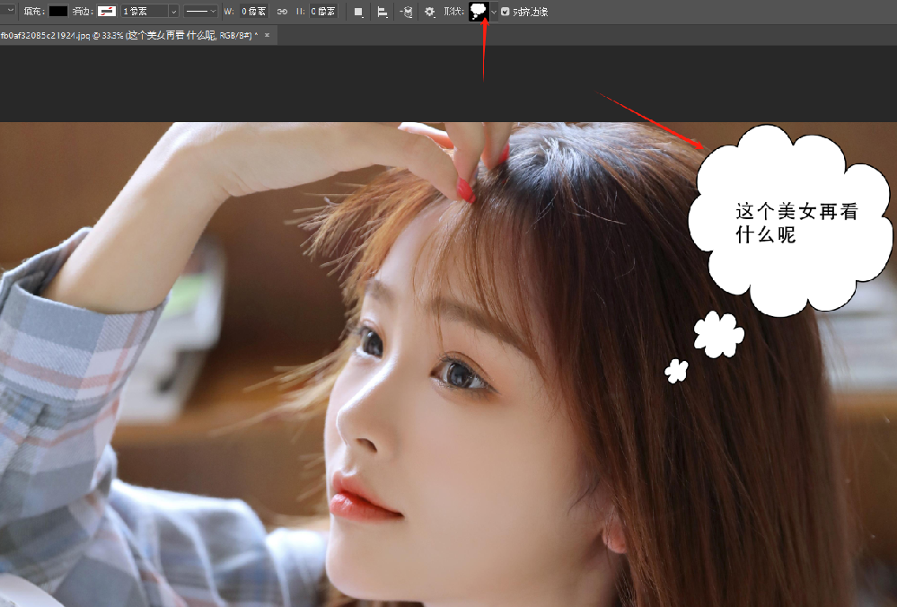Viewport: 897px width, 607px height.
Task: Click the H height input field
Action: (x=322, y=12)
